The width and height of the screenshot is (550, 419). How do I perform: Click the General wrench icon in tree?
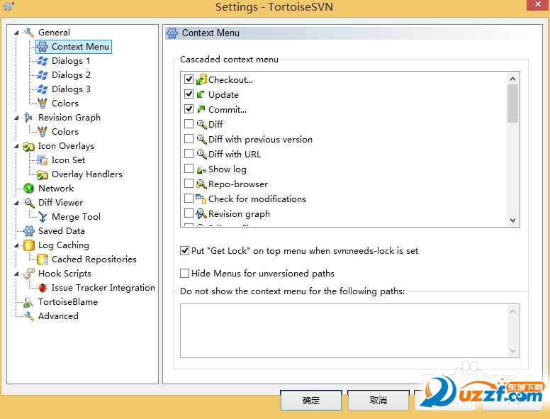[x=29, y=33]
